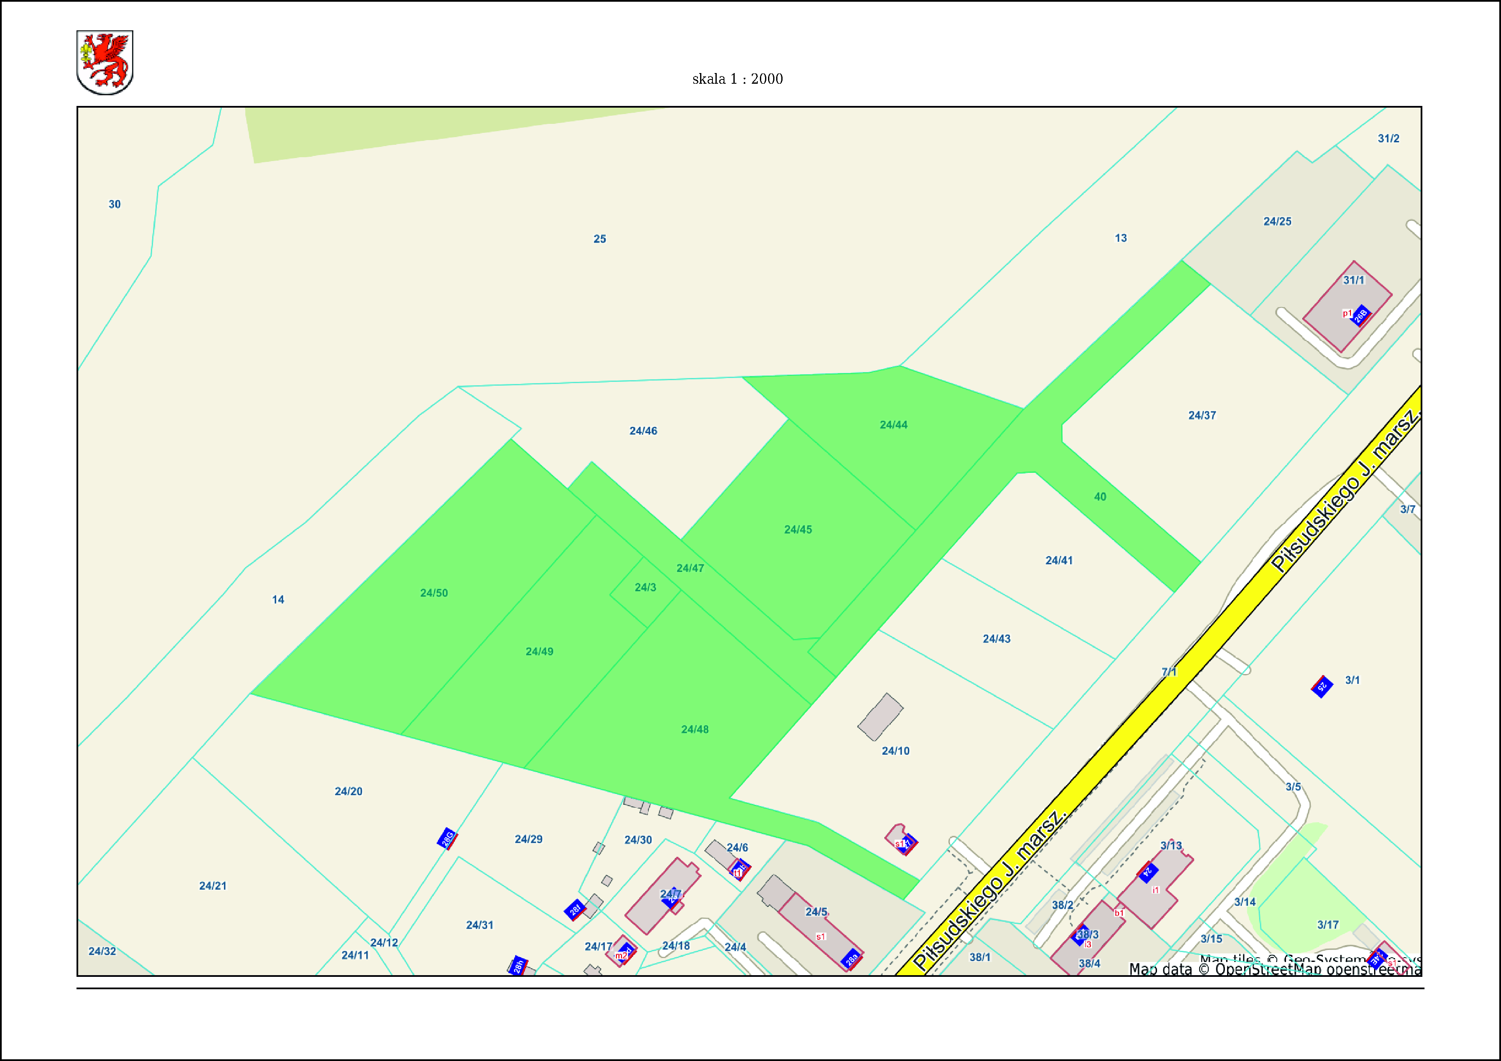Viewport: 1501px width, 1061px height.
Task: Click the green road parcel 40 label
Action: click(x=1100, y=497)
